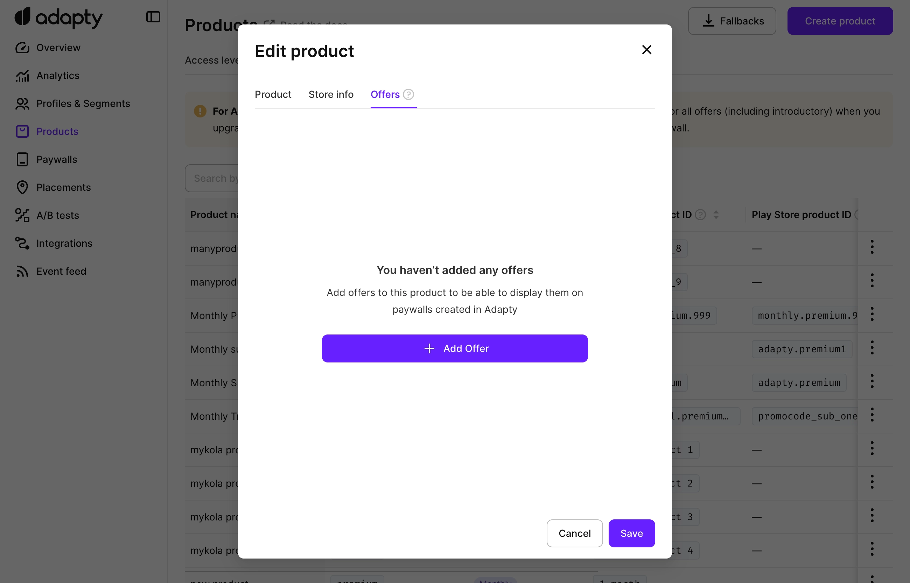Screen dimensions: 910x583
Task: Switch to the Store info tab
Action: tap(331, 94)
